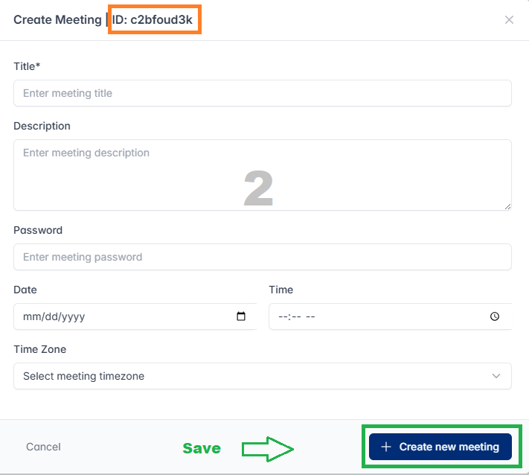Select the meeting password field
This screenshot has width=529, height=475.
click(x=262, y=257)
